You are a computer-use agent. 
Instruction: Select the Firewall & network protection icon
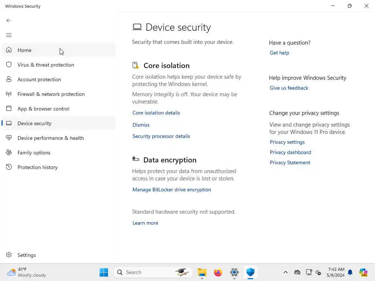[x=9, y=94]
